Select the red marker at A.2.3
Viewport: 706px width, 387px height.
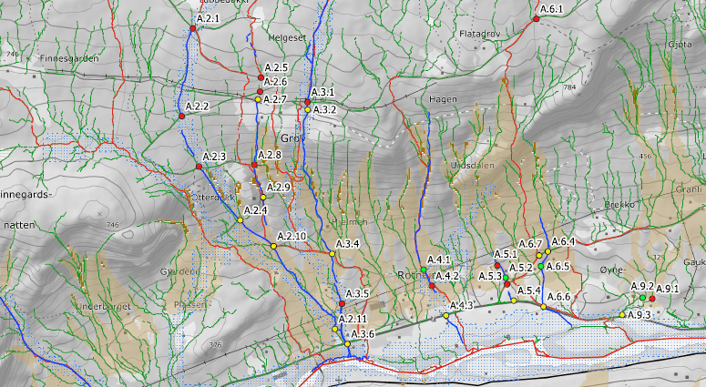tap(199, 167)
